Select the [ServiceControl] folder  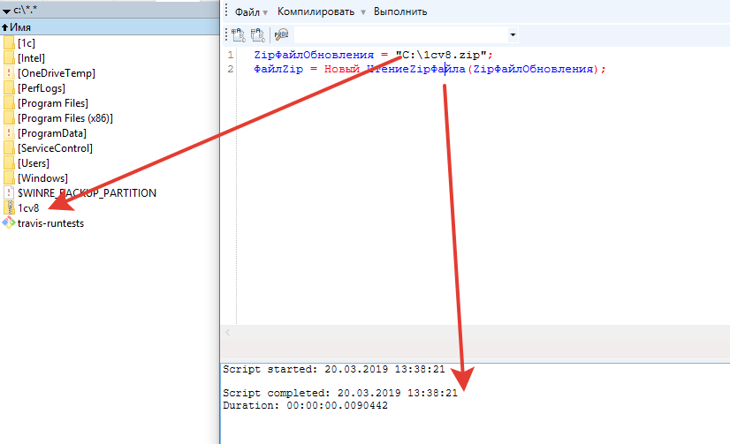(55, 147)
